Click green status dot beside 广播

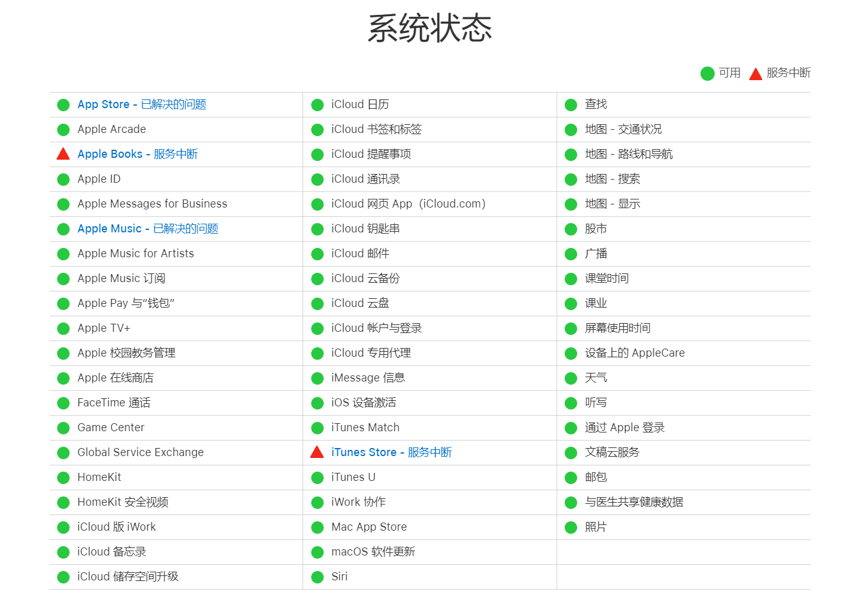coord(571,254)
